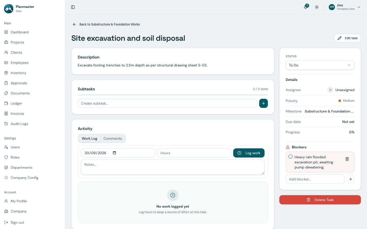Select the Work Log tab
367x229 pixels.
[89, 138]
